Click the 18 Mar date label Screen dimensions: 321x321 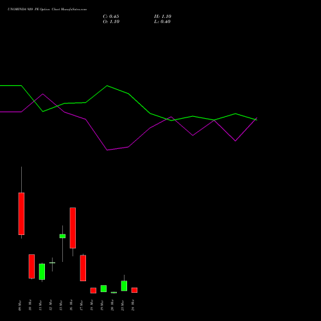tap(92, 305)
